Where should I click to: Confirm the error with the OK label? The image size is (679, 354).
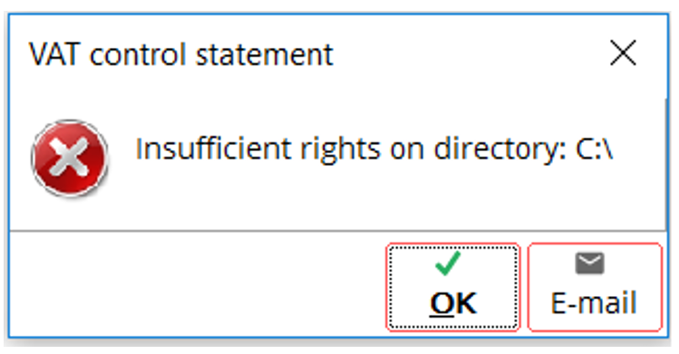tap(453, 303)
